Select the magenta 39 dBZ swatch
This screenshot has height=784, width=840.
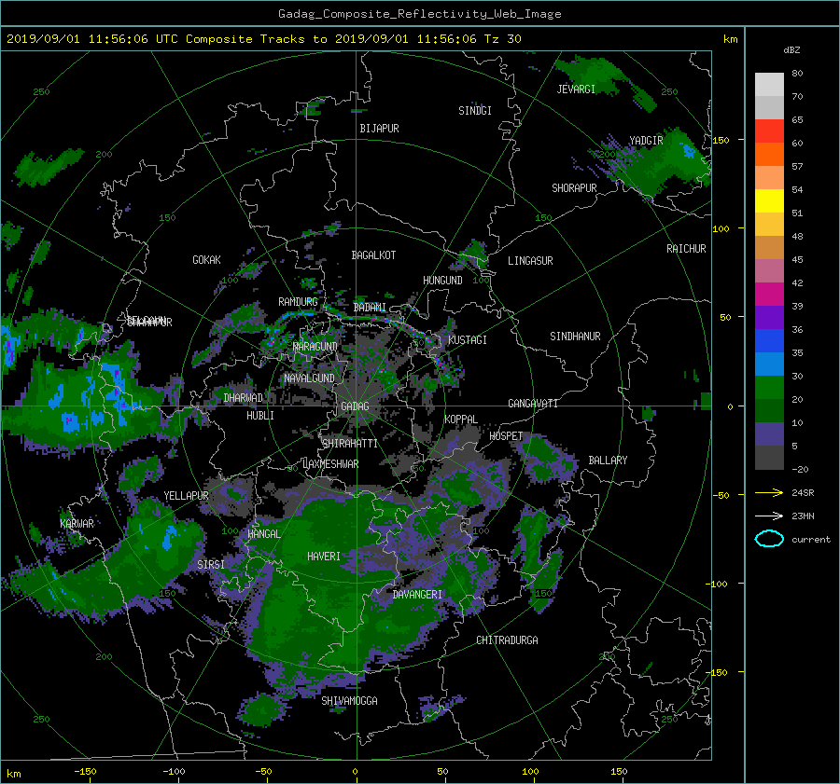pos(769,294)
